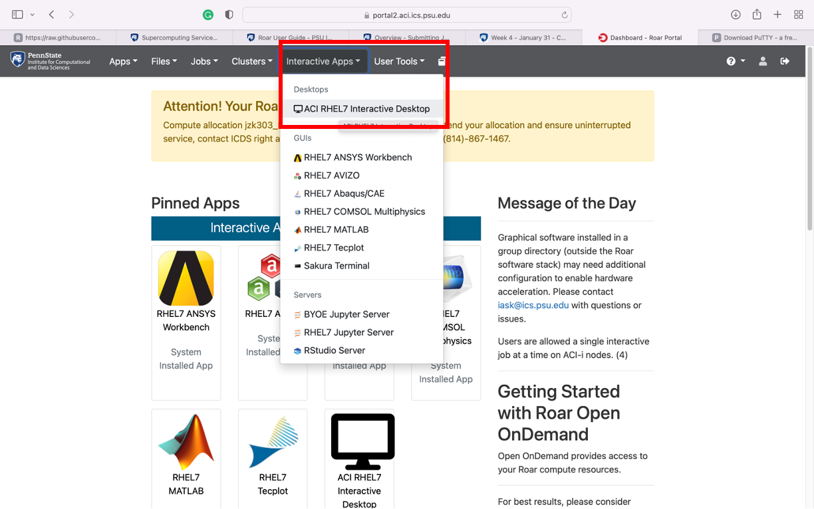Launch BYOE Jupyter Server menu item
814x509 pixels.
362,314
